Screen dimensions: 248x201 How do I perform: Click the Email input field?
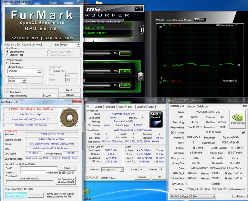(x=39, y=168)
